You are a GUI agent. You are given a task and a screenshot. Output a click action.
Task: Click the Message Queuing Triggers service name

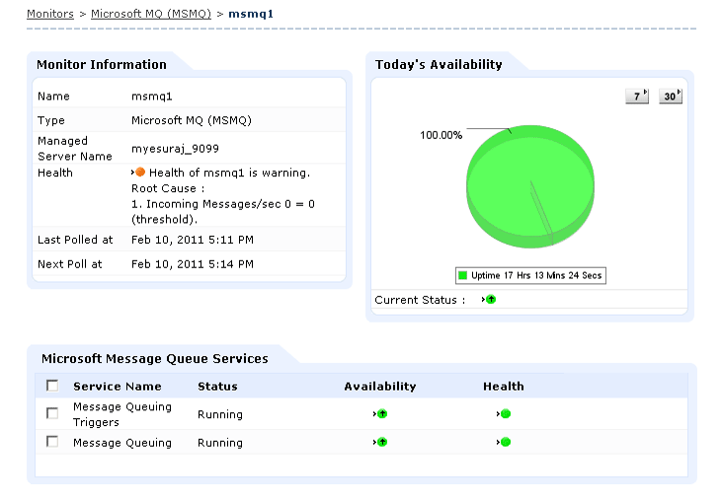click(x=122, y=414)
